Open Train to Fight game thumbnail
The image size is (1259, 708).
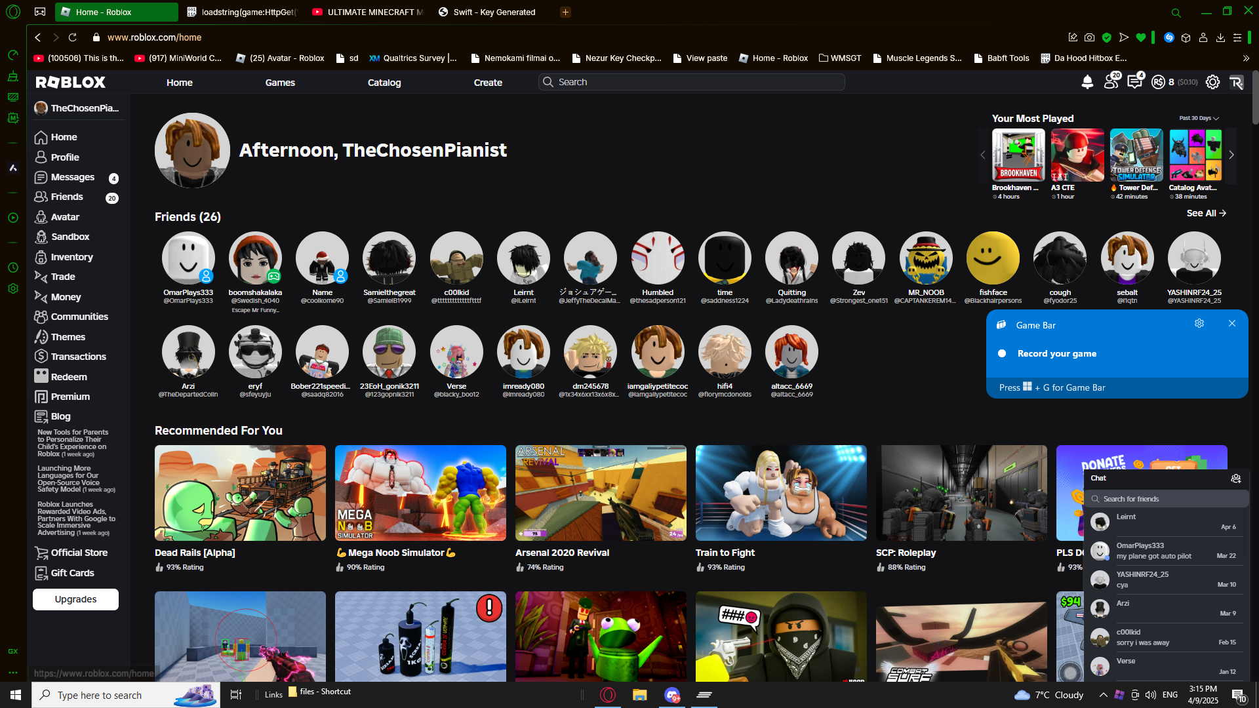(x=781, y=493)
